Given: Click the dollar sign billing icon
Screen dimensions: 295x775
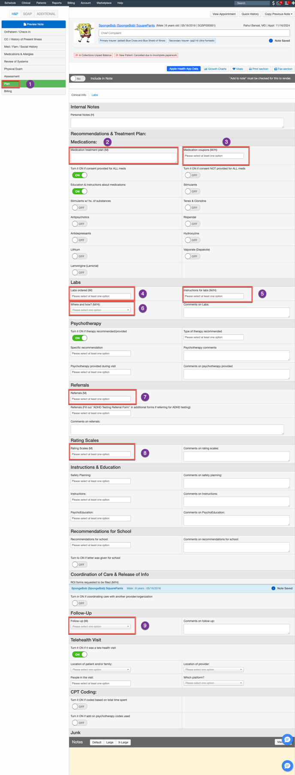Looking at the screenshot, I should click(x=274, y=3).
